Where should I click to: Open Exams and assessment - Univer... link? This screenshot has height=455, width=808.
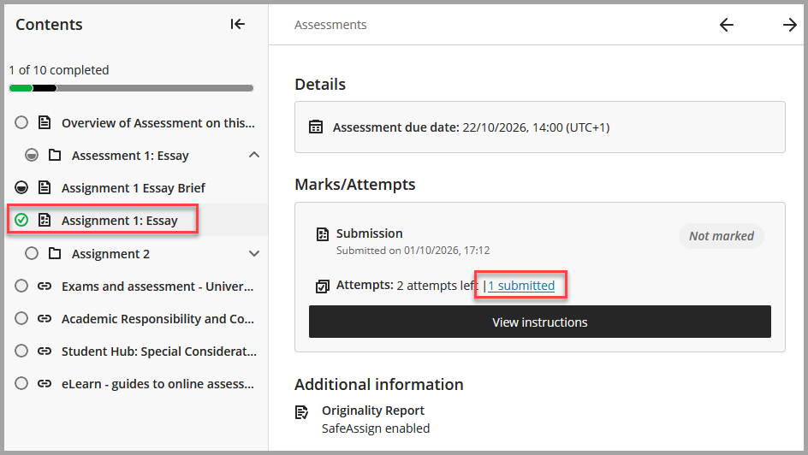(x=157, y=287)
